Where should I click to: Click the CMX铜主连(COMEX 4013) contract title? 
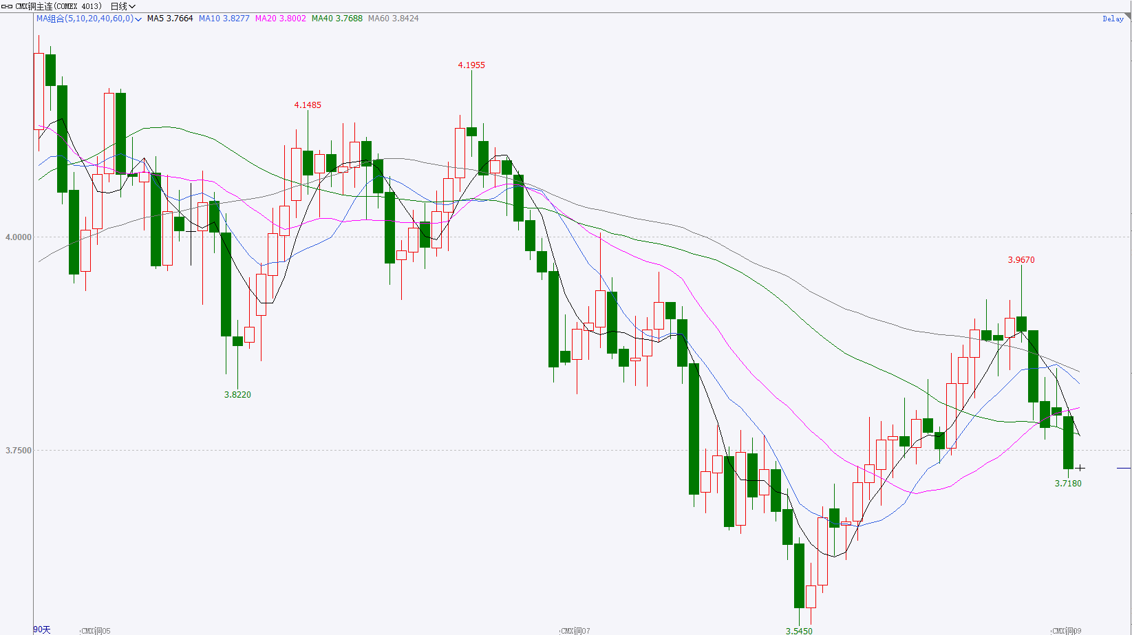point(58,6)
